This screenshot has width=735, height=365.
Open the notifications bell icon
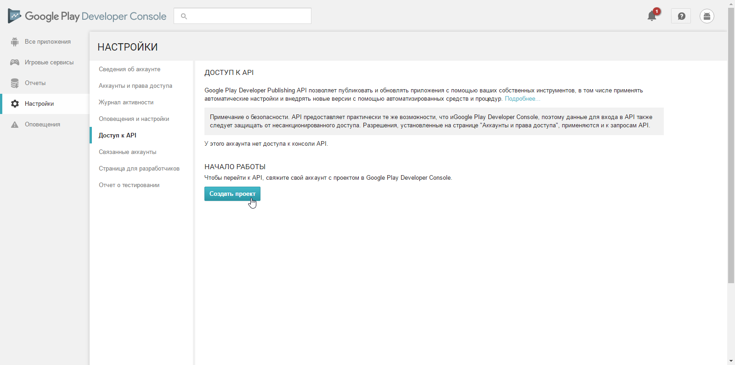tap(652, 16)
